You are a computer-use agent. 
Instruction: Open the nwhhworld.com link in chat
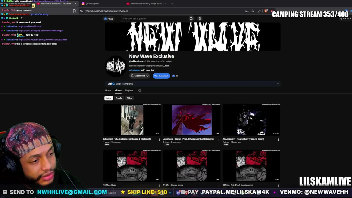point(30,26)
